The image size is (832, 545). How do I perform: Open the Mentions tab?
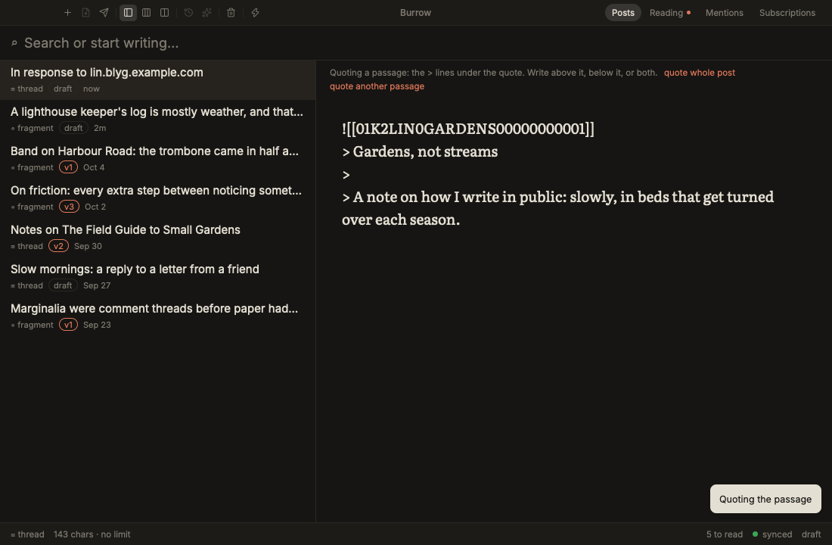(x=725, y=13)
